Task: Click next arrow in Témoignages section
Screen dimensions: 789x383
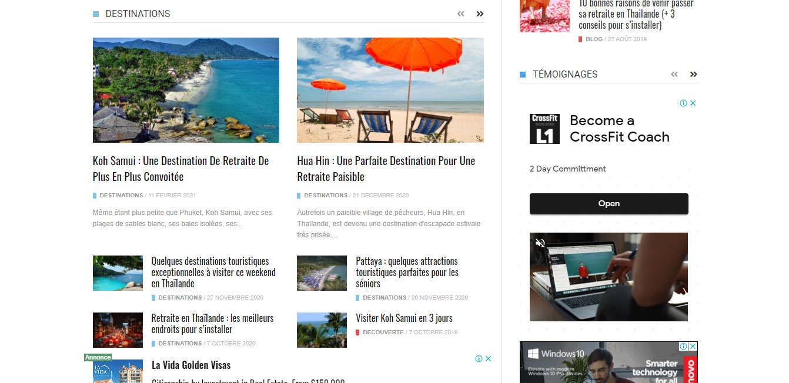Action: (x=693, y=74)
